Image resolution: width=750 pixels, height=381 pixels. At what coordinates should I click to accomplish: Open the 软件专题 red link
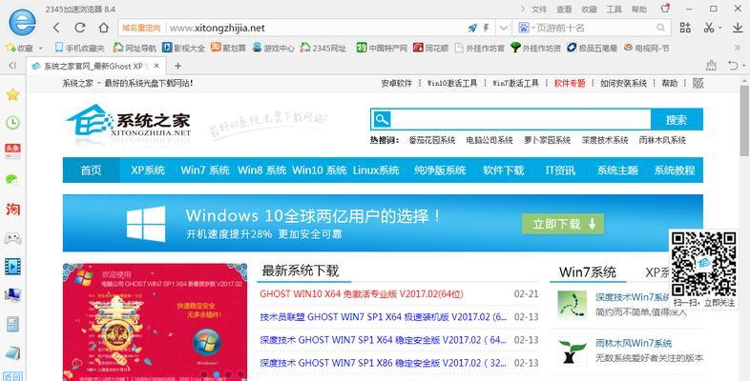coord(570,83)
